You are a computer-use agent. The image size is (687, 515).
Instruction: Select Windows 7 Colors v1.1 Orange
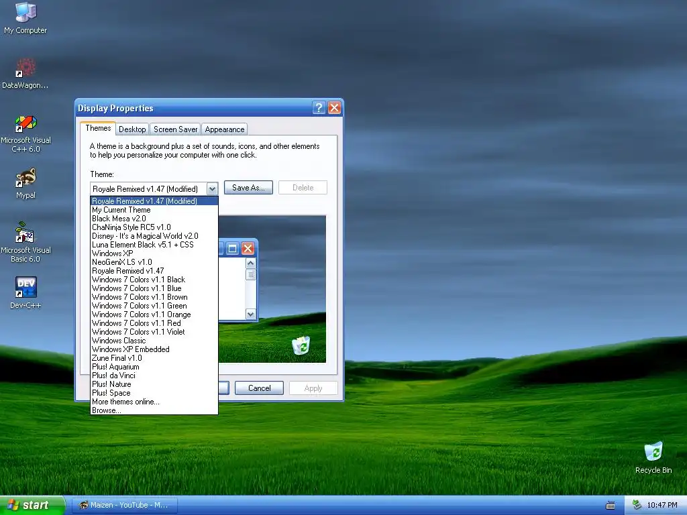(x=154, y=315)
